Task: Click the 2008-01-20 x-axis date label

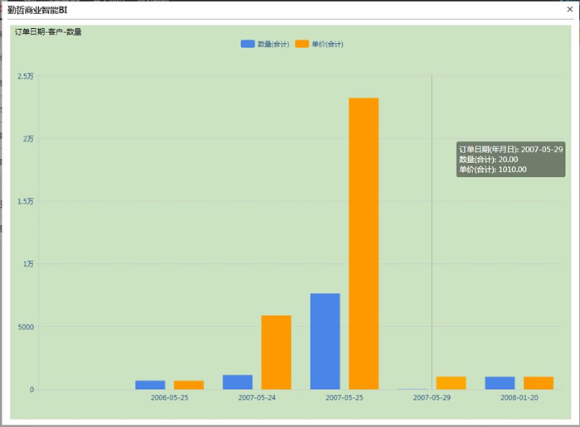Action: point(519,398)
